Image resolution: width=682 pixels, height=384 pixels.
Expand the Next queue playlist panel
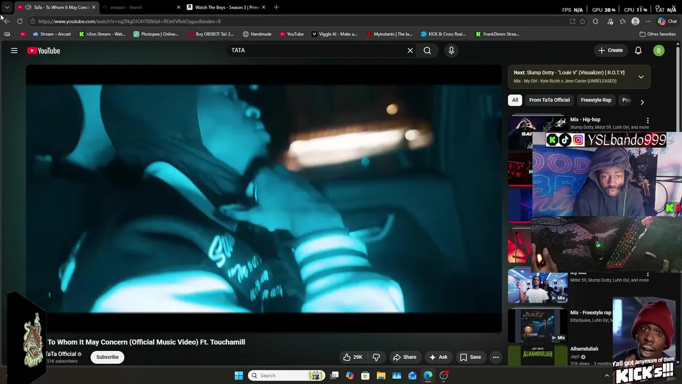[x=641, y=77]
